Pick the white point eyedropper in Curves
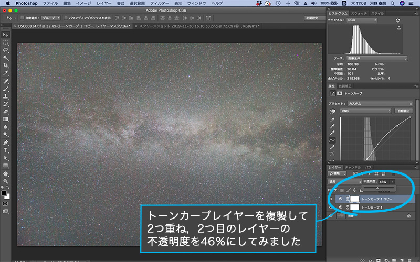 click(332, 133)
